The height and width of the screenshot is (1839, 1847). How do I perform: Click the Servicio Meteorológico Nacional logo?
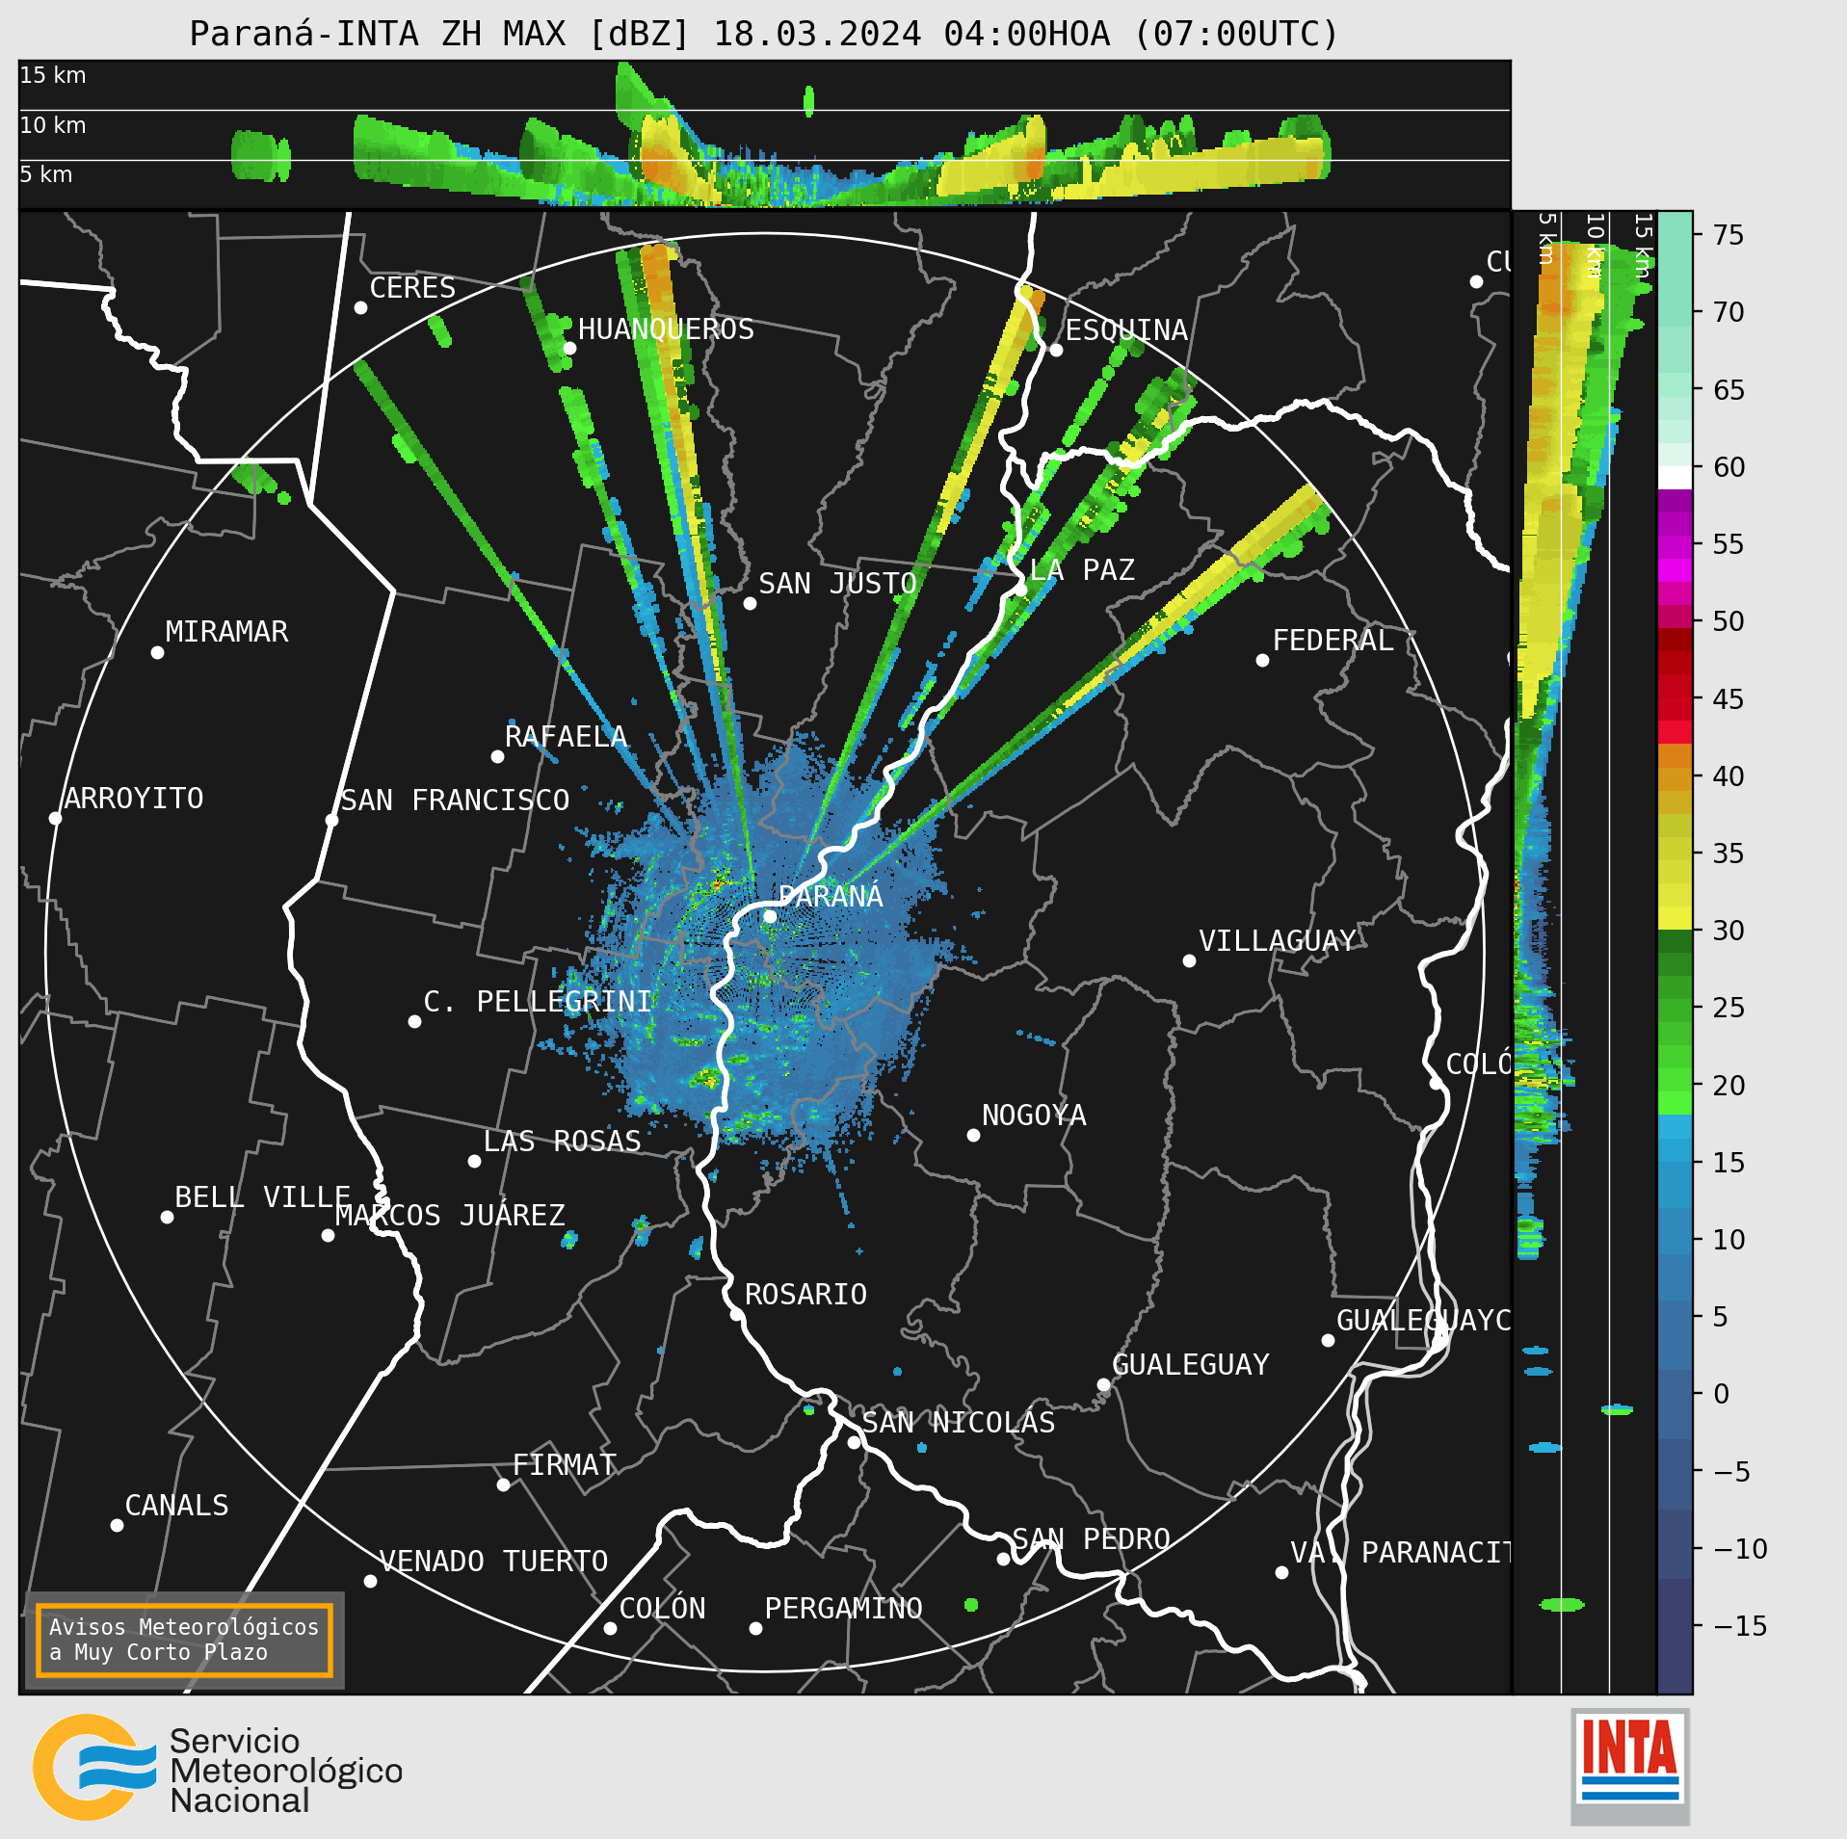[x=218, y=1767]
